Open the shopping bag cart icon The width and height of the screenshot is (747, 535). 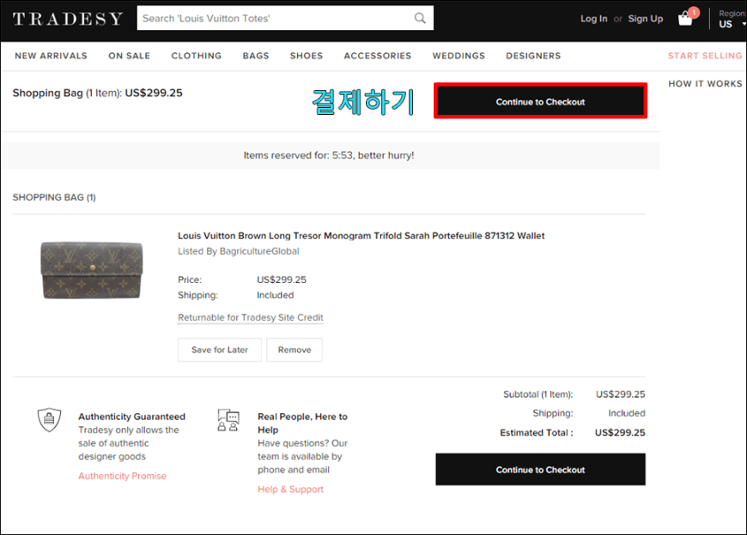[x=686, y=18]
